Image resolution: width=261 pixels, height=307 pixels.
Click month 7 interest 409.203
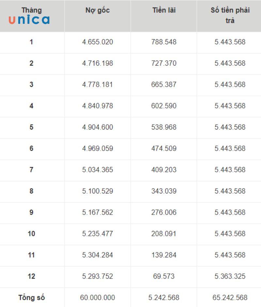coord(164,170)
